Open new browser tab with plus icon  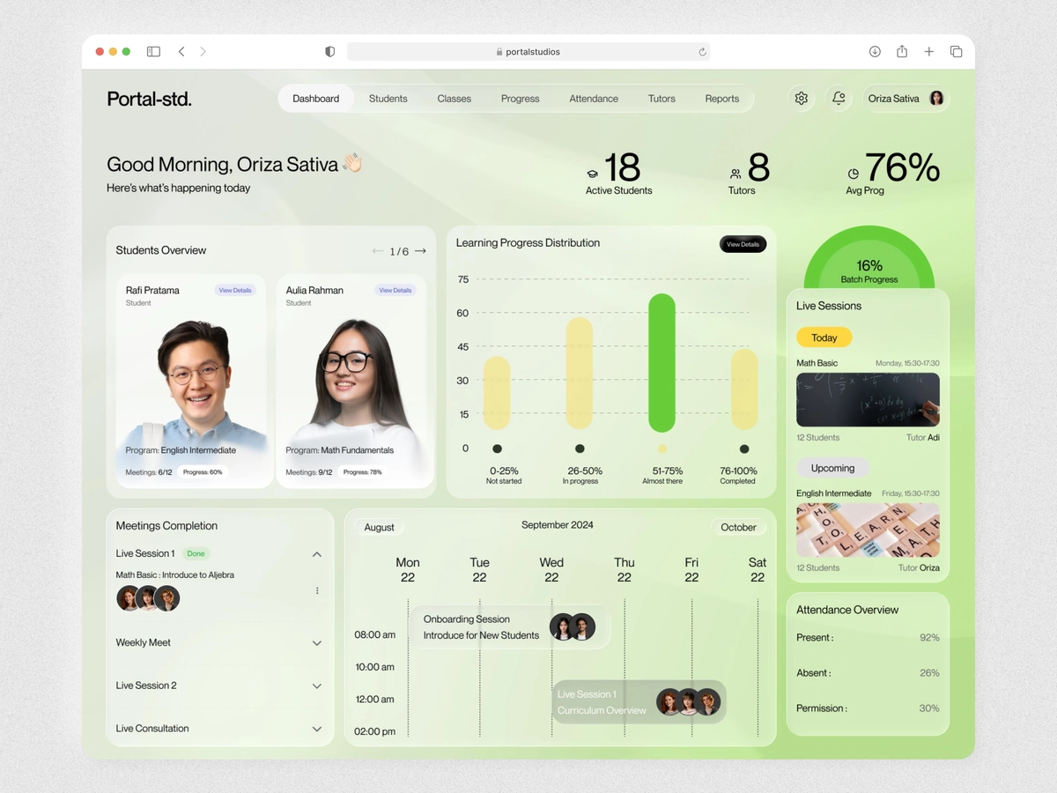click(928, 52)
